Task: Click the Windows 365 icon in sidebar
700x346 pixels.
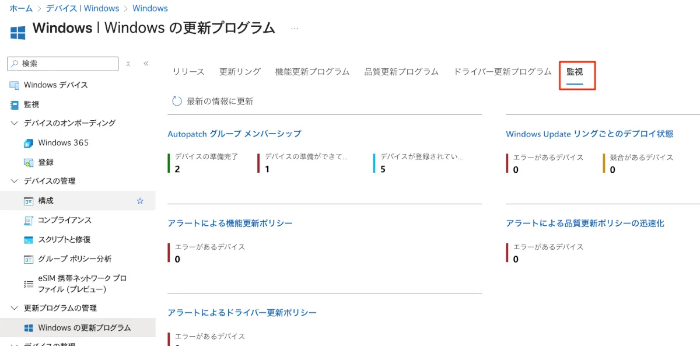Action: coord(28,143)
